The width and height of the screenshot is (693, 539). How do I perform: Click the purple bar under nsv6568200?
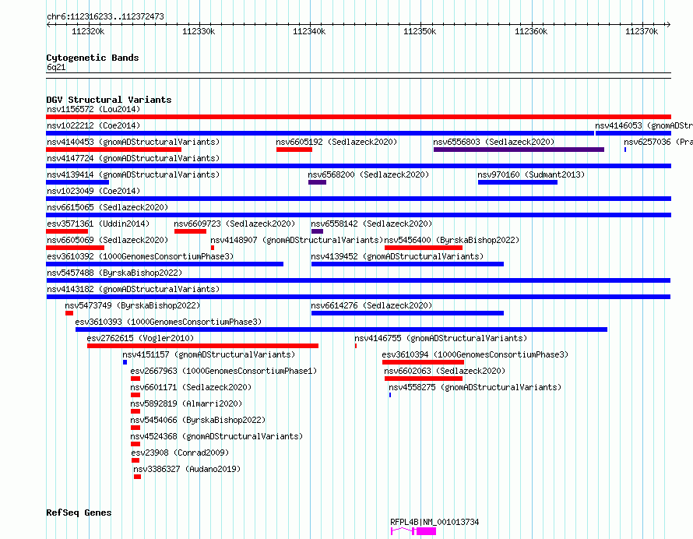click(x=318, y=182)
